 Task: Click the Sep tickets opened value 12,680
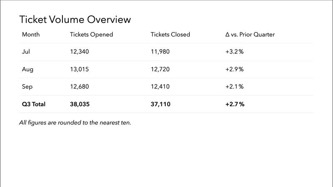point(80,87)
